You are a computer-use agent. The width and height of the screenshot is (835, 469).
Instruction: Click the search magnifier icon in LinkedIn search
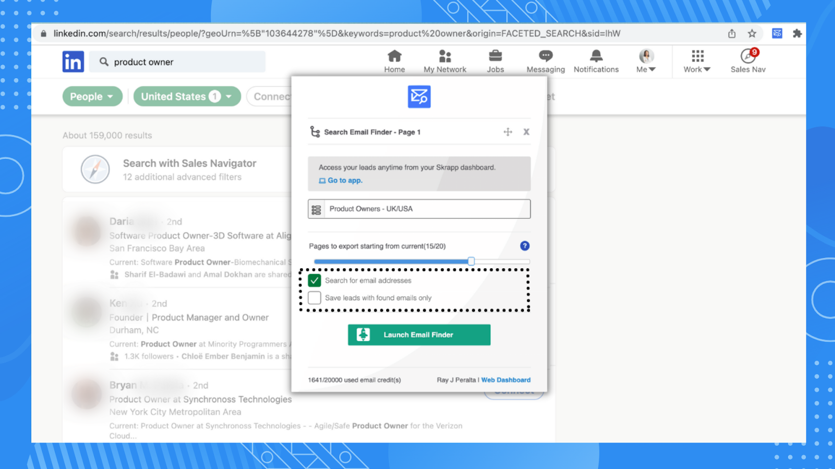pos(104,61)
